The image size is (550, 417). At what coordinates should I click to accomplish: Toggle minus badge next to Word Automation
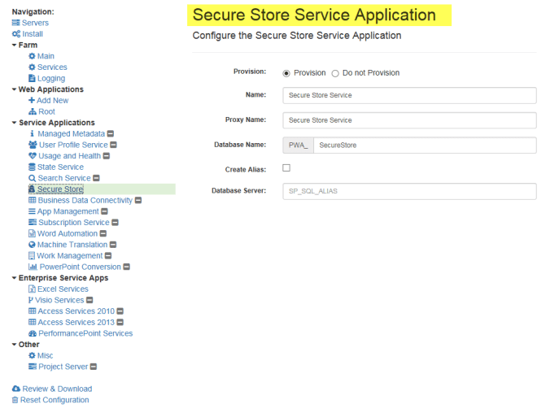103,234
